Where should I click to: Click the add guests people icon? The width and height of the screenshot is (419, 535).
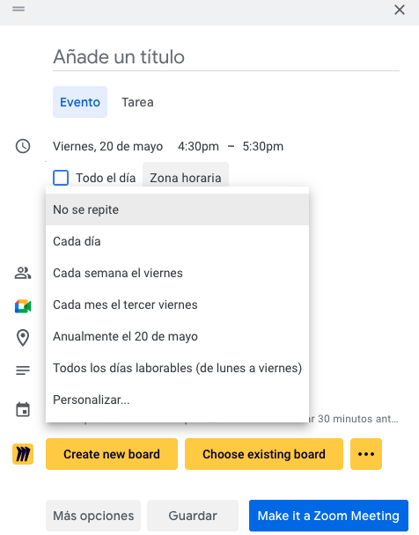tap(23, 273)
